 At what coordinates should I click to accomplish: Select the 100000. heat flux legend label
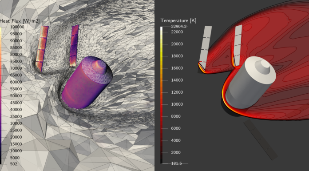tap(18, 27)
